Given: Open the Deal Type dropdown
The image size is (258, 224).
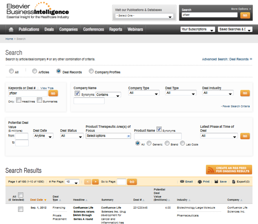Looking at the screenshot, I should [x=181, y=93].
